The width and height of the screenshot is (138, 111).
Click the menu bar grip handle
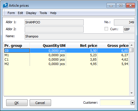pyautogui.click(x=4, y=13)
